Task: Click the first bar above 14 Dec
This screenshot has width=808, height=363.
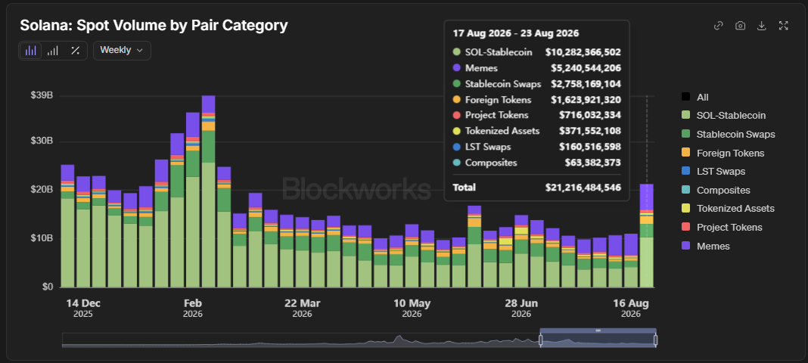Action: pos(67,226)
